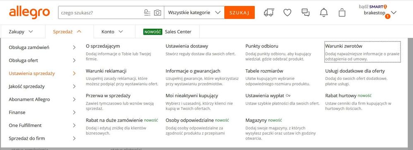Open the O sprzedającym link
This screenshot has height=150, width=413.
103,46
